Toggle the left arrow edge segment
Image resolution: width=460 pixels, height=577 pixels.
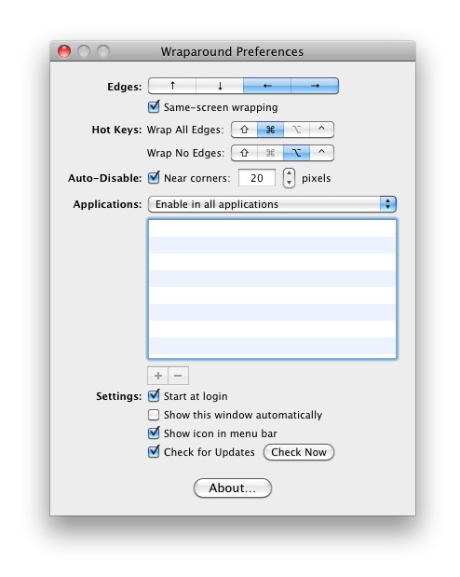267,86
